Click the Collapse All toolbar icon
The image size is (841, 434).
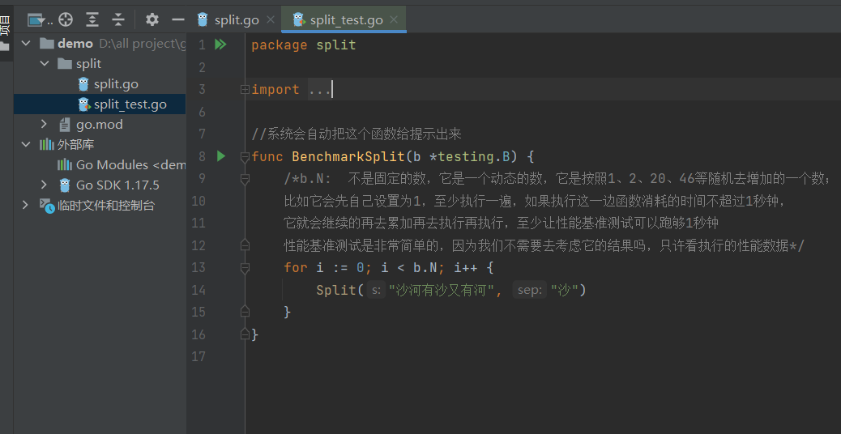tap(118, 19)
